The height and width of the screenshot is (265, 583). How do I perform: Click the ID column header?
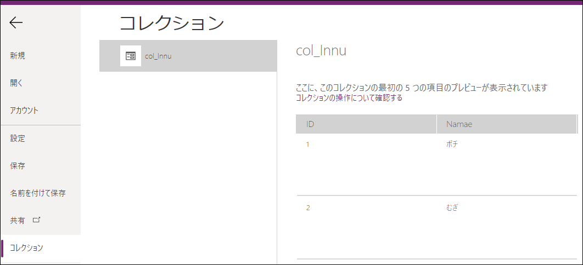click(x=366, y=124)
